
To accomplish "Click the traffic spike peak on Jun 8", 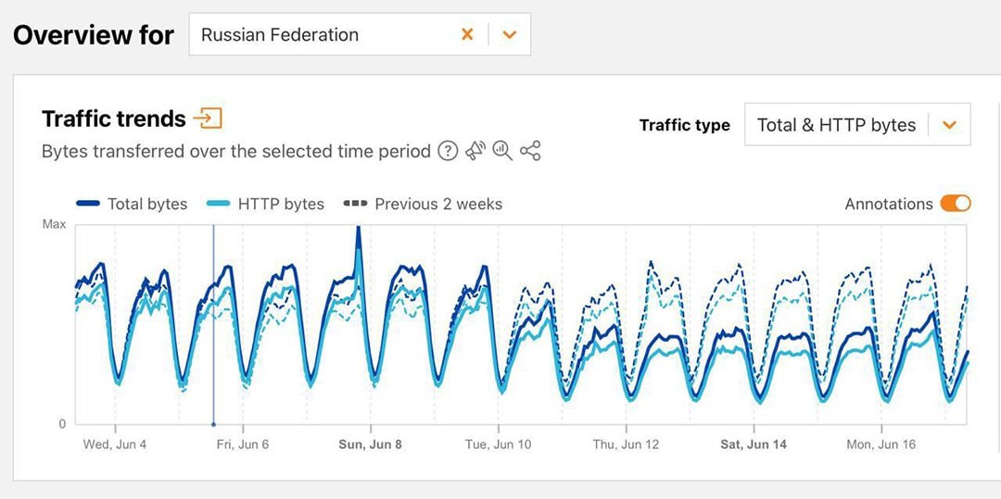I will tap(358, 231).
